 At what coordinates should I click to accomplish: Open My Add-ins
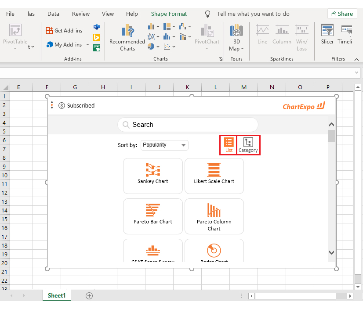(x=64, y=45)
